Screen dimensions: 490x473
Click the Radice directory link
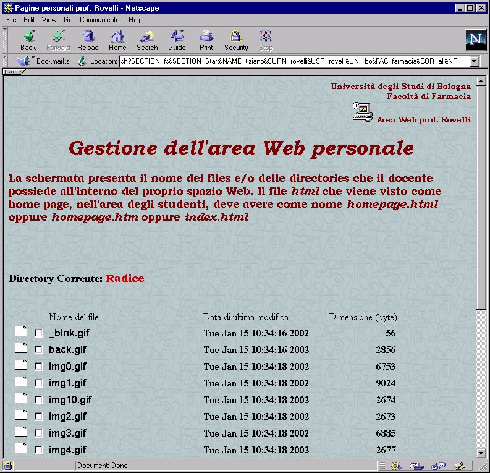coord(125,278)
